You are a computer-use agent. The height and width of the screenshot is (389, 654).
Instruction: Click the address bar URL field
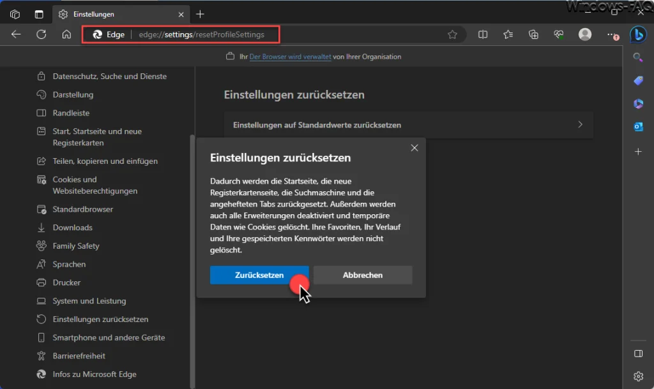(201, 34)
